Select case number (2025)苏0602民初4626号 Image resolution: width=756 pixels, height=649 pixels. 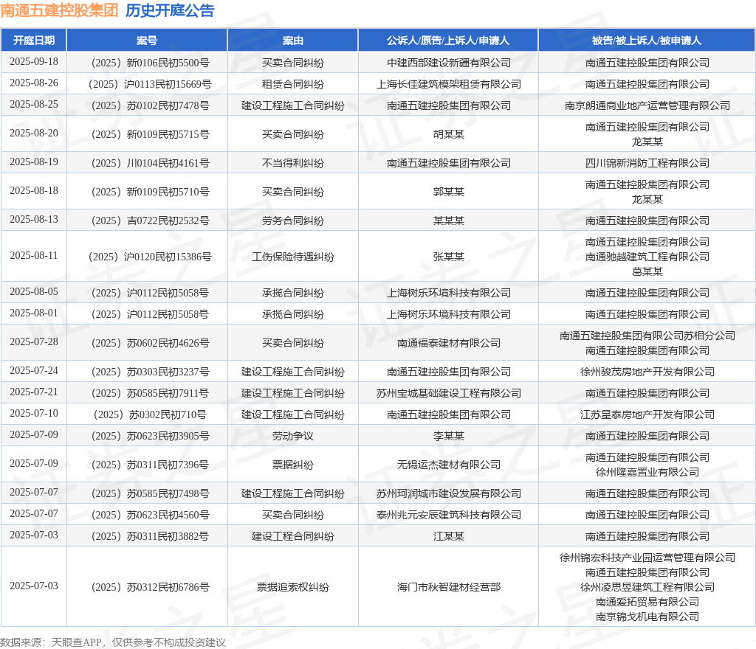coord(150,343)
